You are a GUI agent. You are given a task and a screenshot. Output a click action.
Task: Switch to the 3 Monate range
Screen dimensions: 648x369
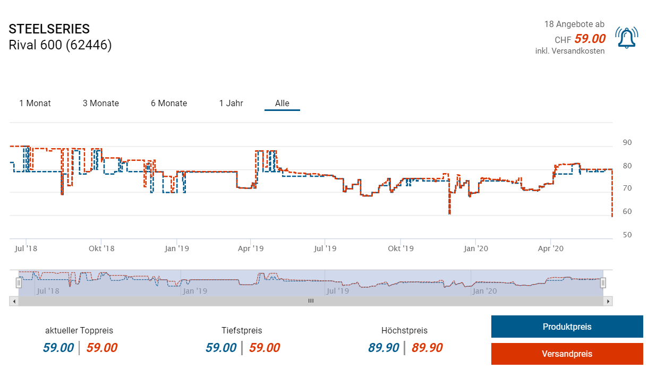tap(101, 104)
